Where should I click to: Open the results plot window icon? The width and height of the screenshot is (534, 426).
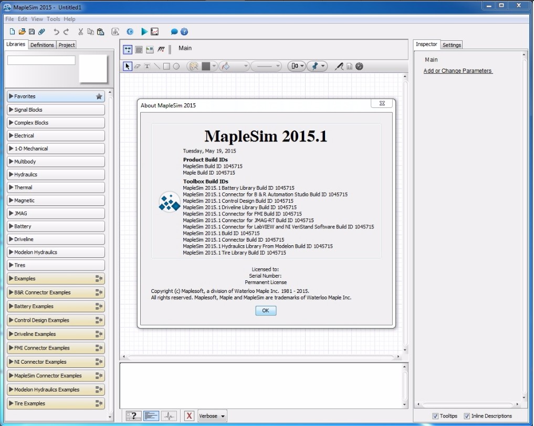pyautogui.click(x=154, y=32)
